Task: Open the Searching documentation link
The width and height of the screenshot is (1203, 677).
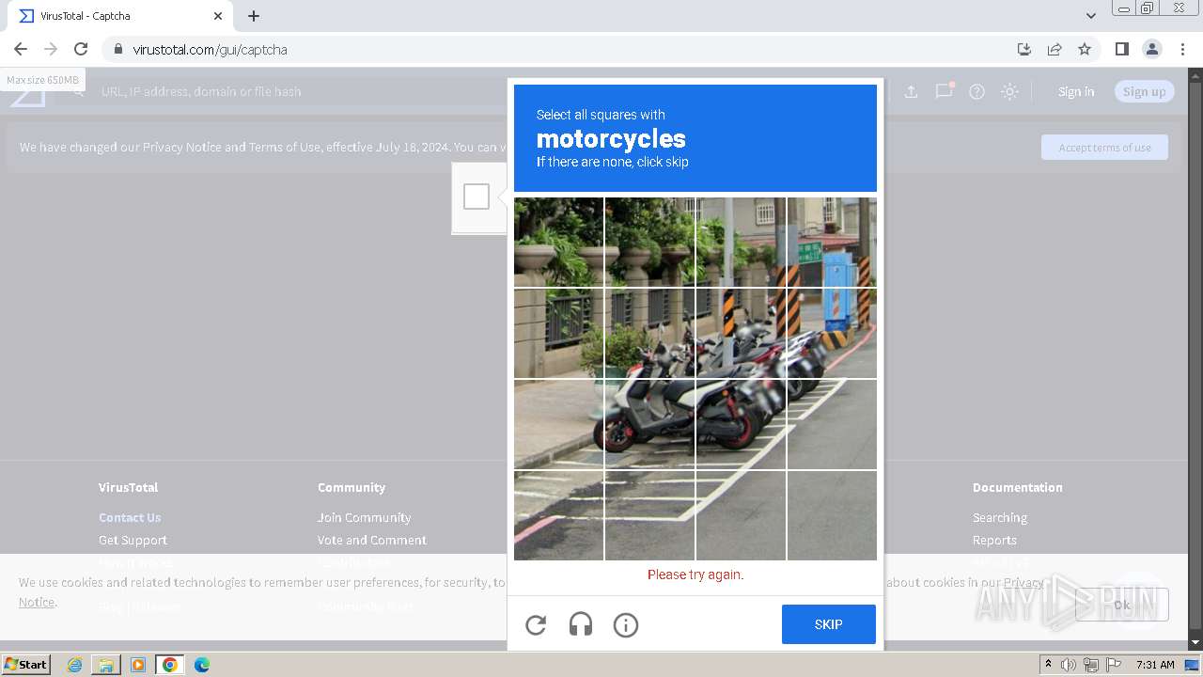Action: pyautogui.click(x=1000, y=517)
